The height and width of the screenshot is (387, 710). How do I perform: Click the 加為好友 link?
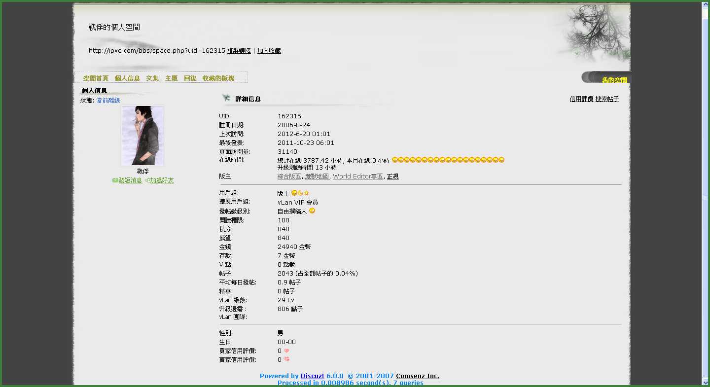pos(162,180)
